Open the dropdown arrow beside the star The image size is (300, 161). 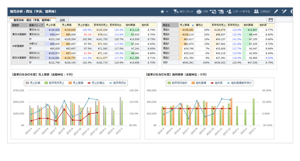tap(167, 12)
